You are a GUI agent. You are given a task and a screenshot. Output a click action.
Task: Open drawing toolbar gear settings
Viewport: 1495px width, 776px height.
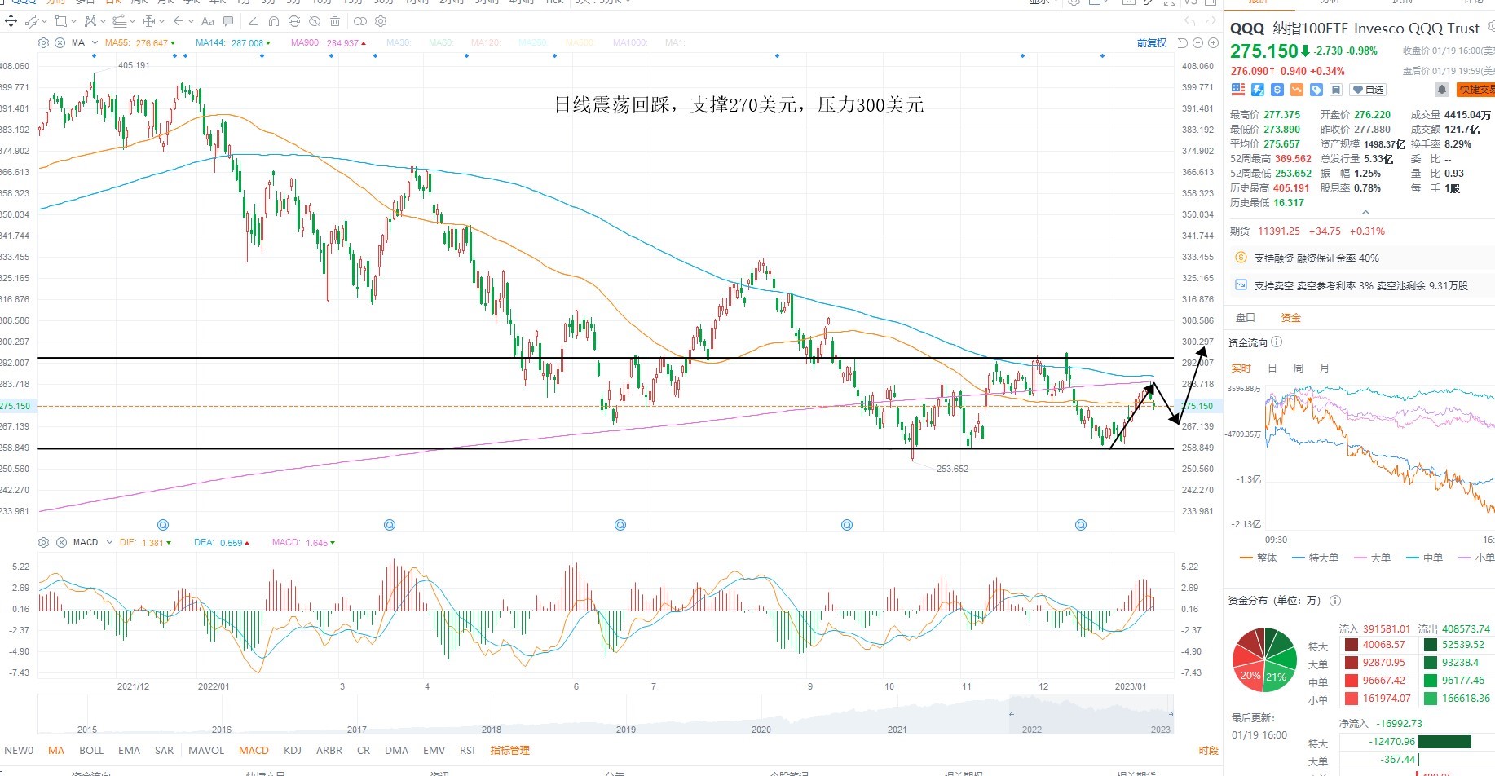pos(381,21)
